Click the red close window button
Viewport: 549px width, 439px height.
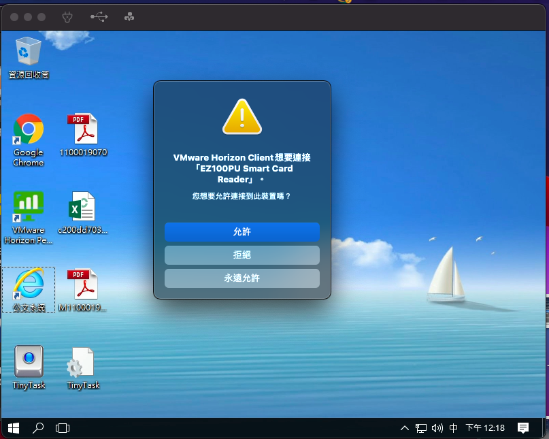[14, 17]
